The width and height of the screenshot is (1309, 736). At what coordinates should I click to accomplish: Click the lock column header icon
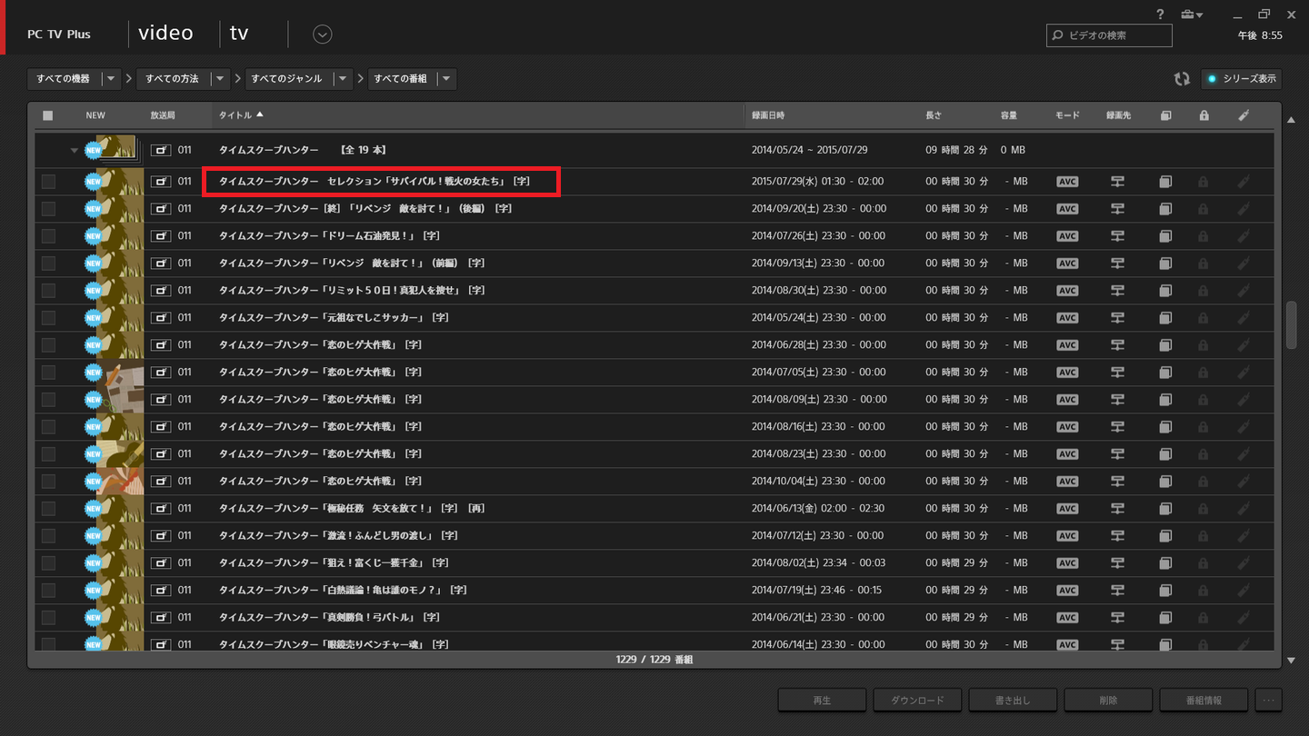(x=1204, y=115)
